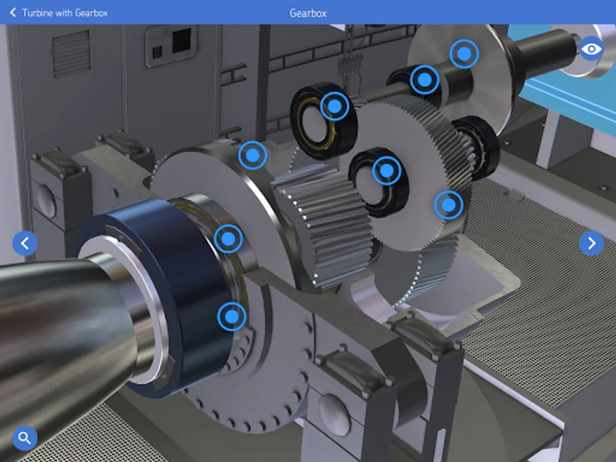Select hotspot on the upper shaft disc
616x462 pixels.
(464, 53)
